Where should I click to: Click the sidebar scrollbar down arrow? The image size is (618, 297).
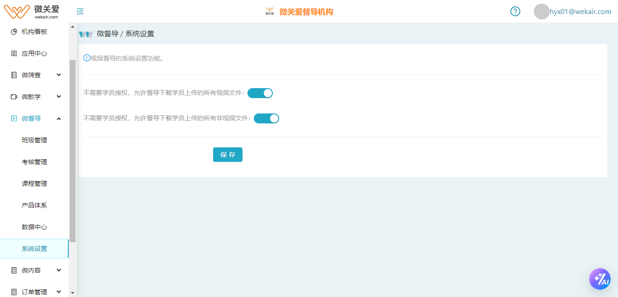[x=72, y=293]
